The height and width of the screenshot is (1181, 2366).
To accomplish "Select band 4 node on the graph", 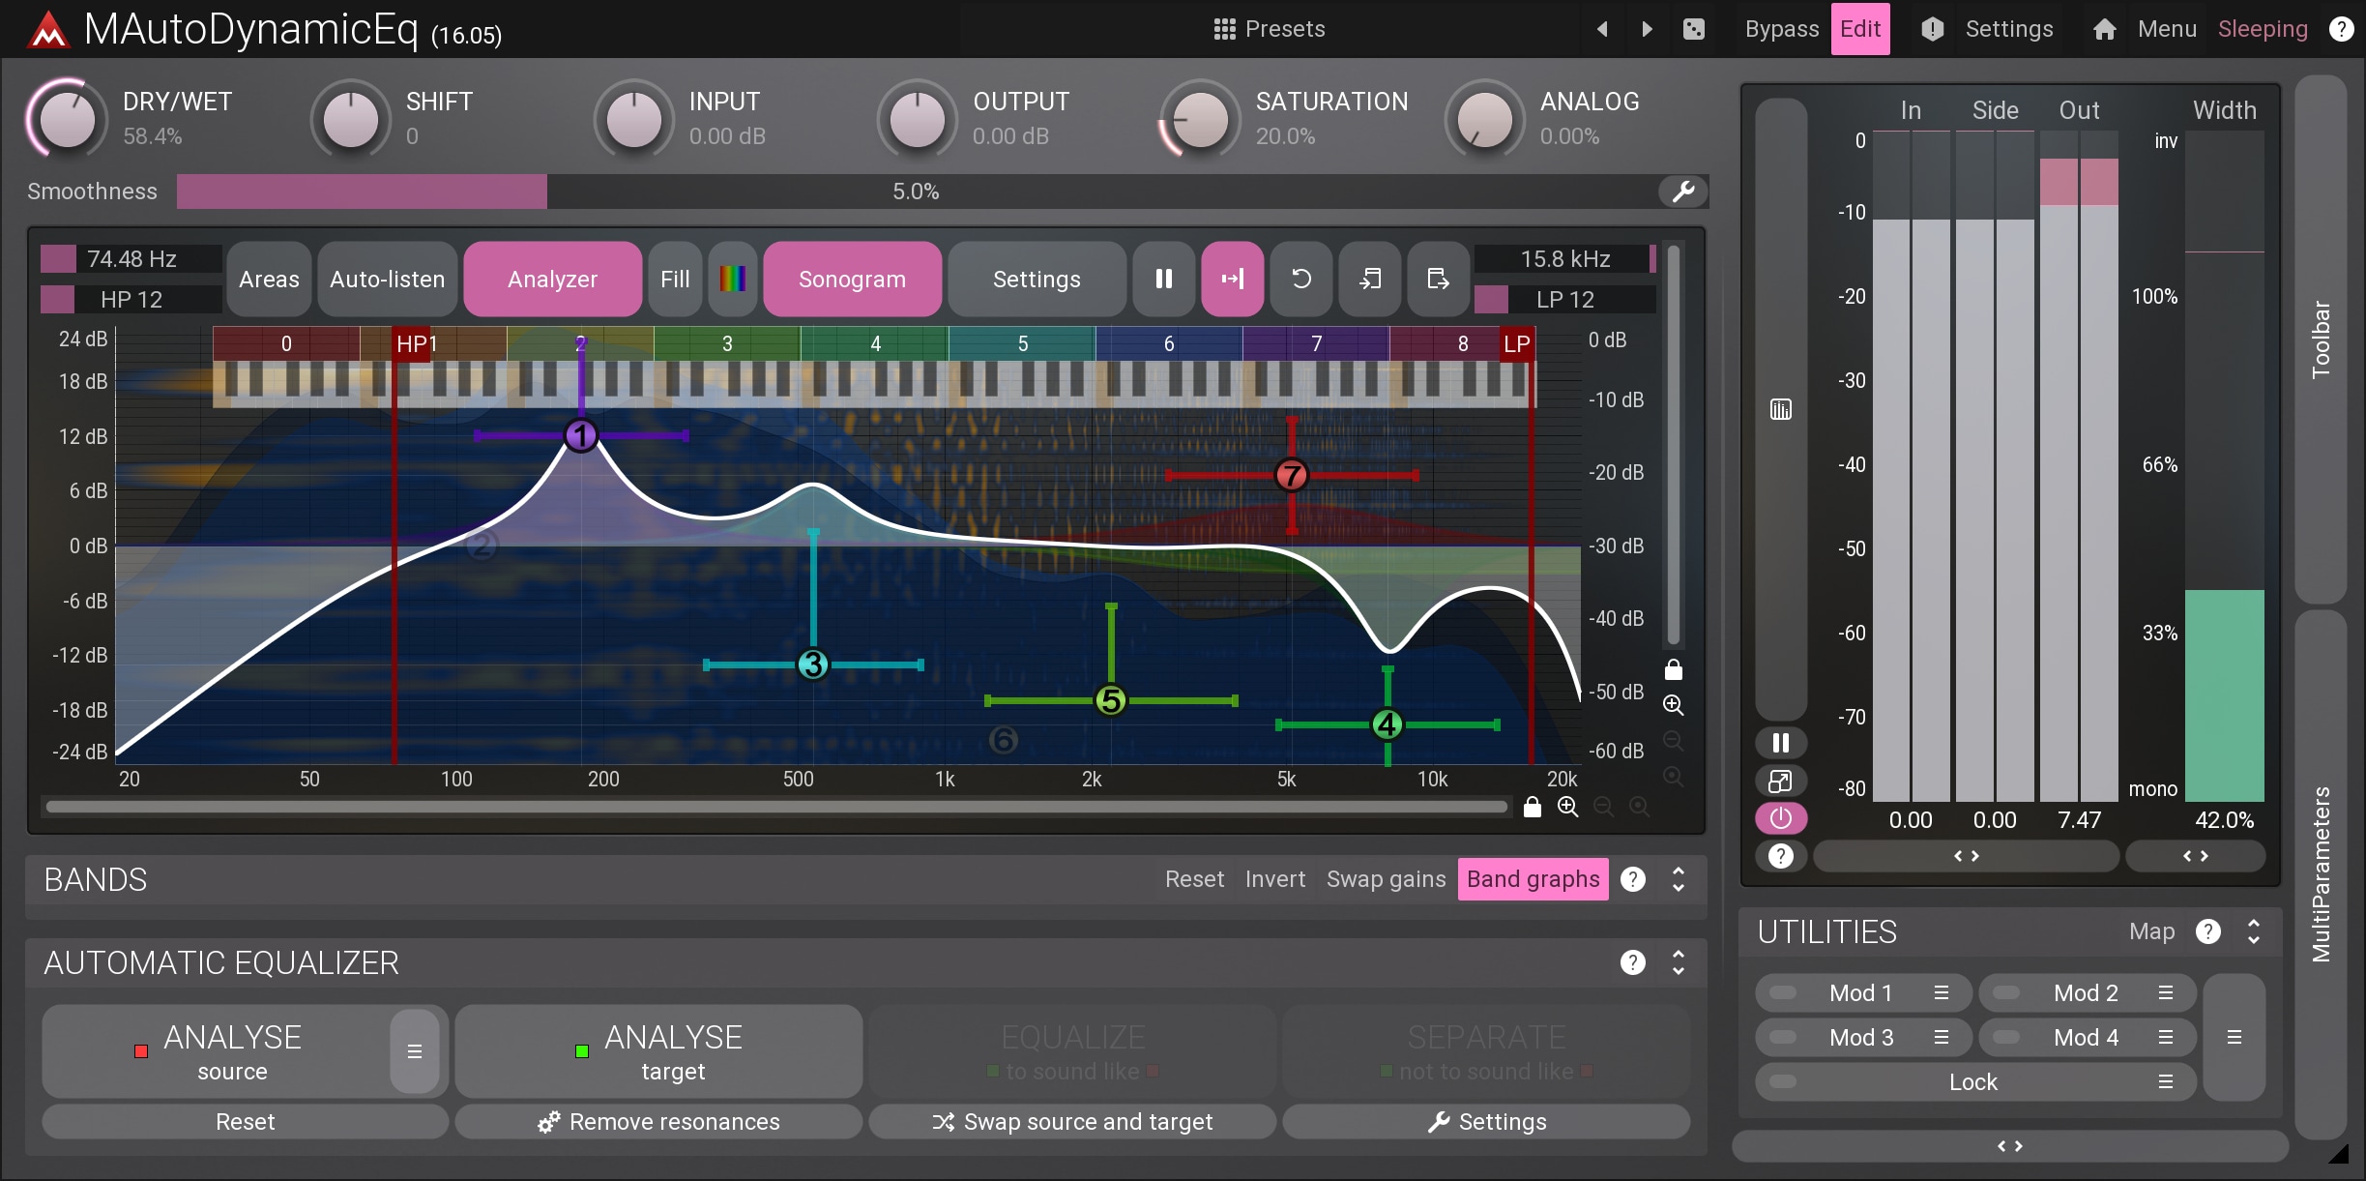I will [x=1387, y=724].
